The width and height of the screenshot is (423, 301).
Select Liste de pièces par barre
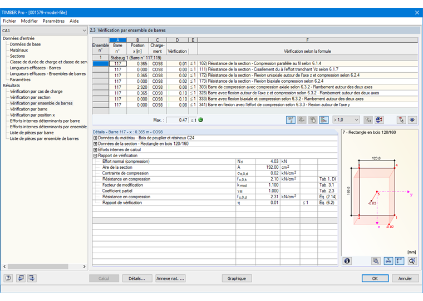(x=32, y=133)
